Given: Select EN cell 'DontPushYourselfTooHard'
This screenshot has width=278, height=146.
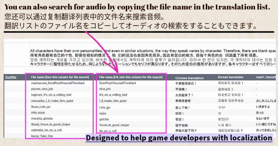Looking at the screenshot, I should (118, 83).
